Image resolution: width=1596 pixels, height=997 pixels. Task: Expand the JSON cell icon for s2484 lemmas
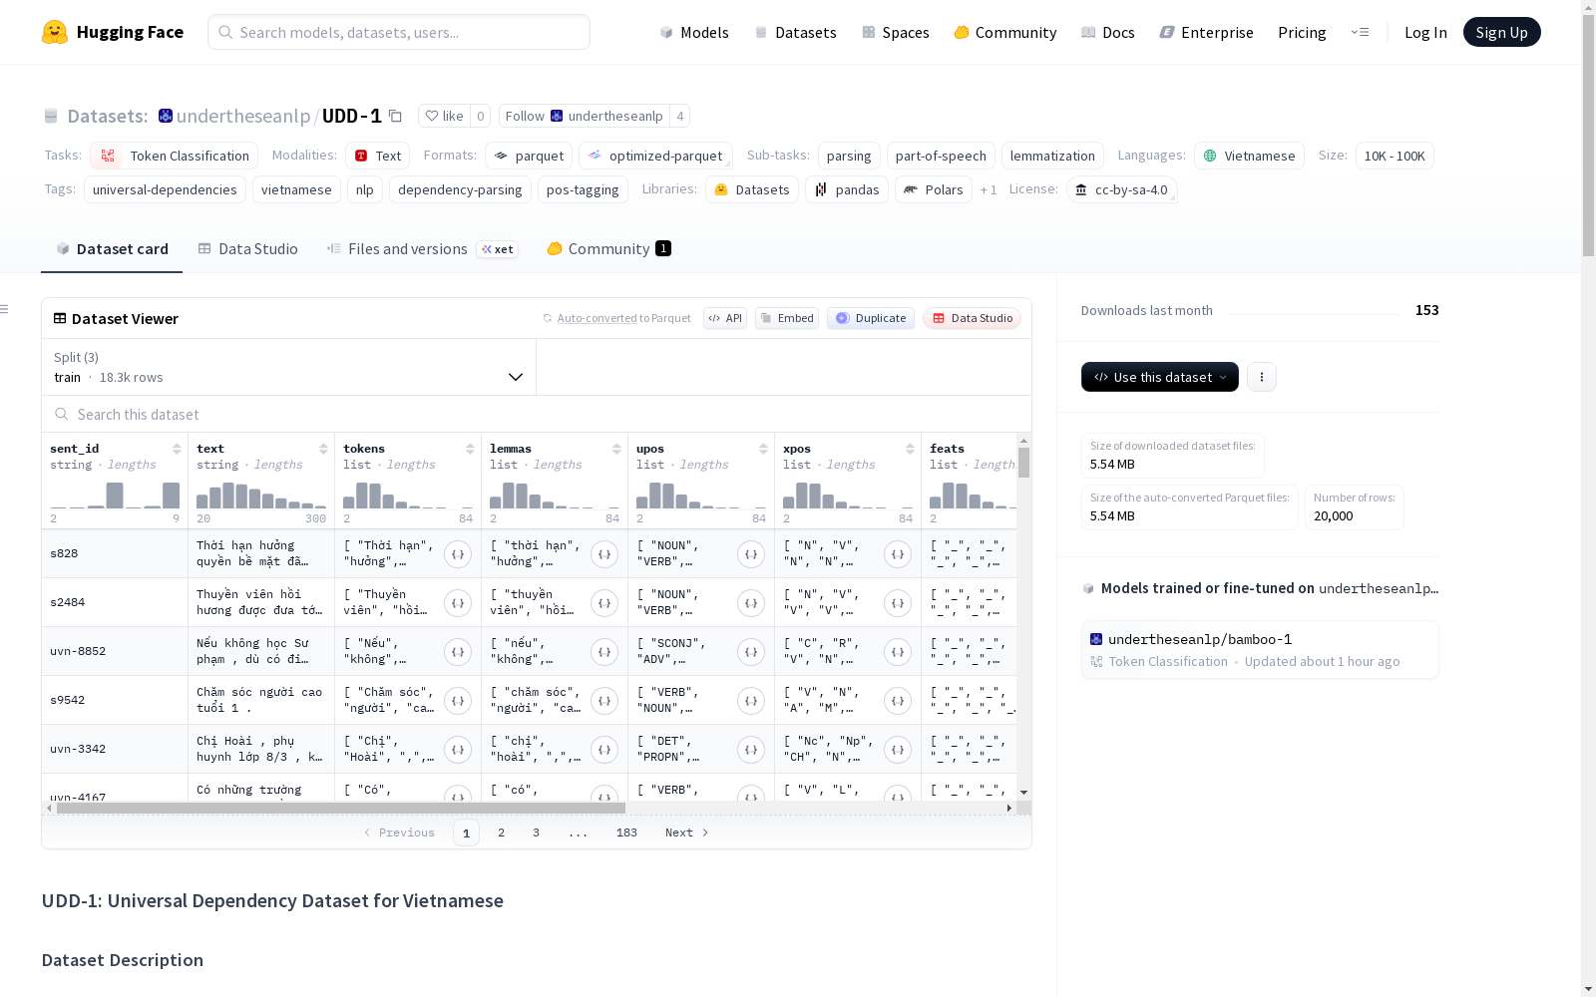[604, 603]
